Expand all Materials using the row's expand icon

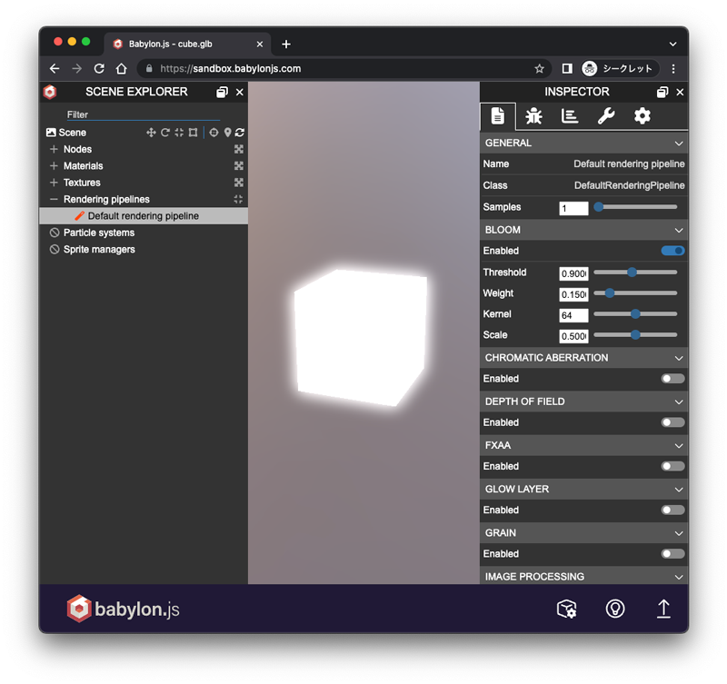pos(238,166)
